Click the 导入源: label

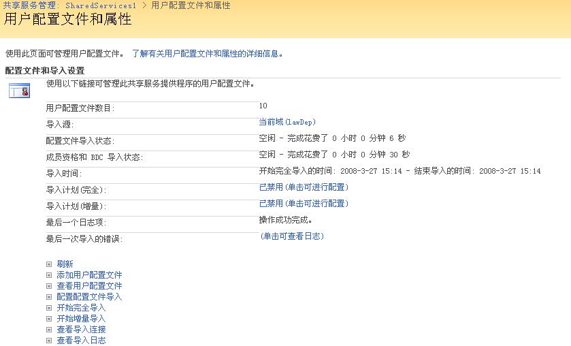pyautogui.click(x=60, y=125)
